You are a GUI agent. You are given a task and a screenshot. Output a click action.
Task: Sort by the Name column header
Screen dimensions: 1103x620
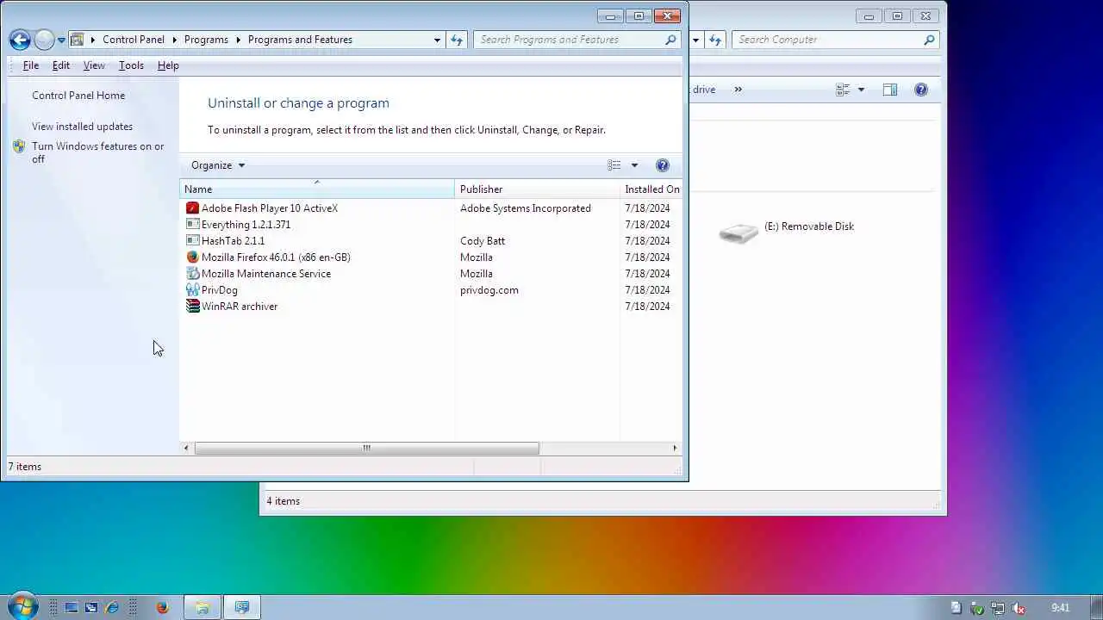pos(317,189)
